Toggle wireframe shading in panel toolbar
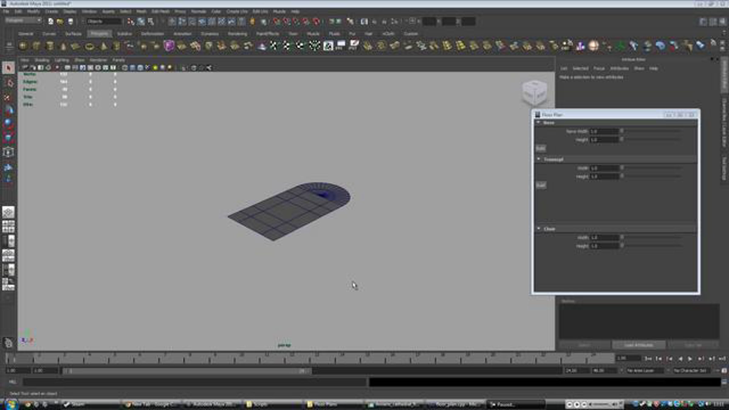This screenshot has height=410, width=729. point(125,68)
